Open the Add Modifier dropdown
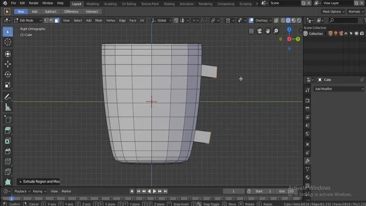The width and height of the screenshot is (366, 206). [x=339, y=89]
